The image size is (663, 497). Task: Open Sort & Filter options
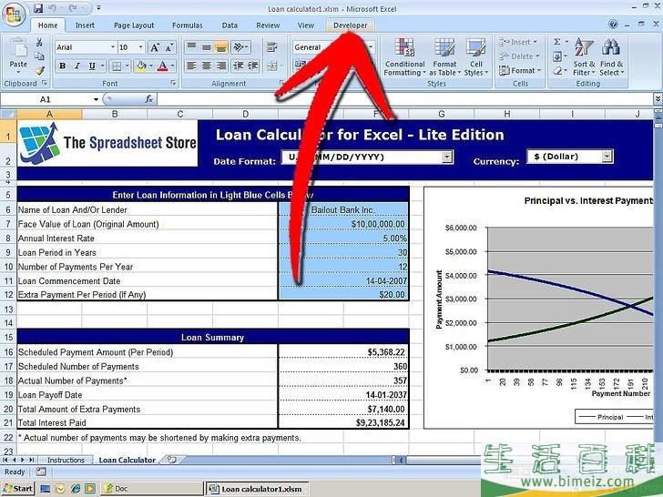584,57
